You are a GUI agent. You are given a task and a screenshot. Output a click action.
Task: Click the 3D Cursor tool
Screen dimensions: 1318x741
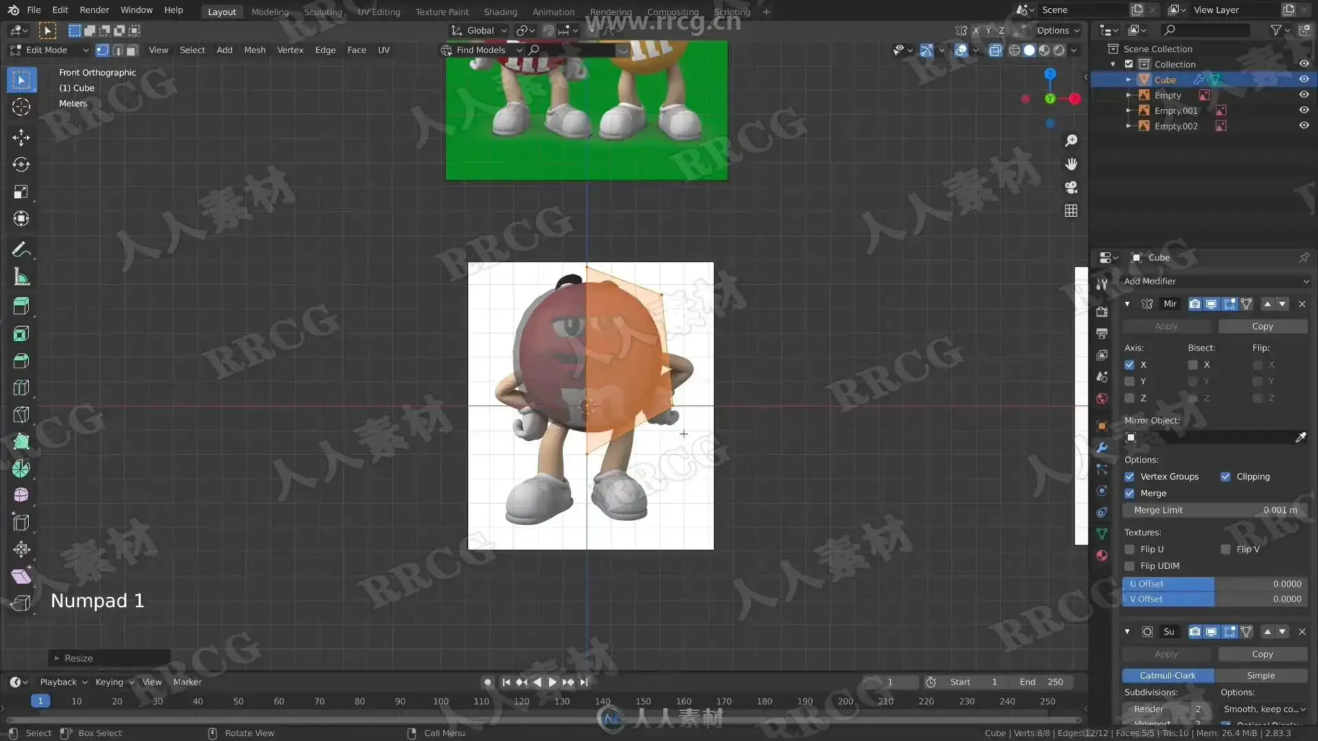pos(21,107)
